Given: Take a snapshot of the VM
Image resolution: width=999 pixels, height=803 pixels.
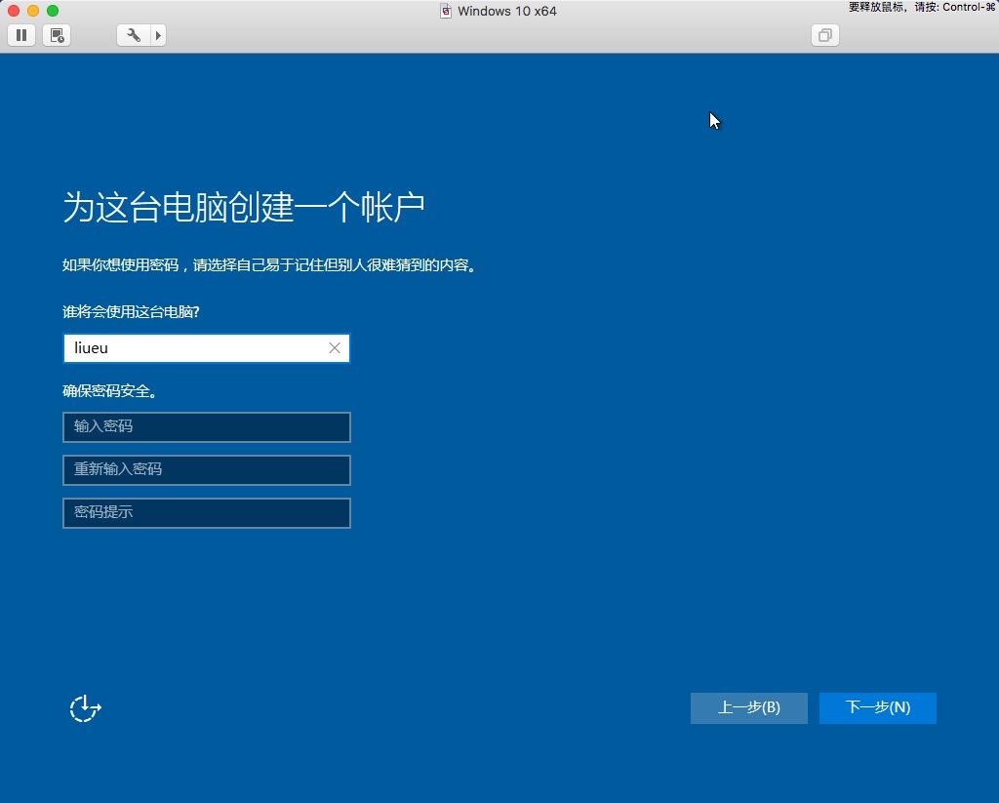Looking at the screenshot, I should [x=57, y=35].
